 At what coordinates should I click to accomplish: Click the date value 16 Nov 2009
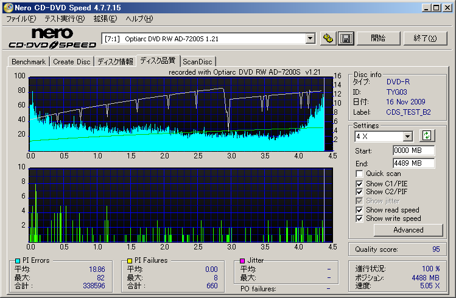point(405,102)
